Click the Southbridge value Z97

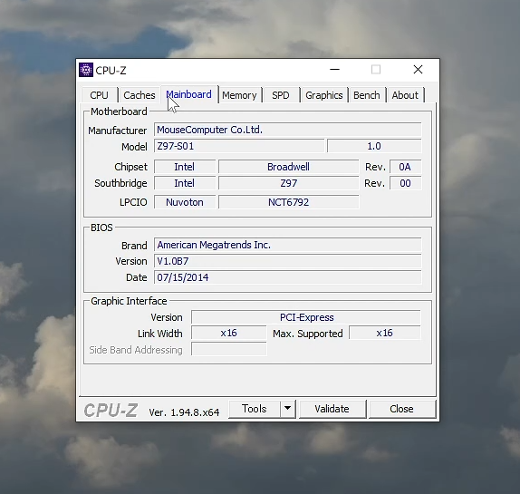[288, 183]
